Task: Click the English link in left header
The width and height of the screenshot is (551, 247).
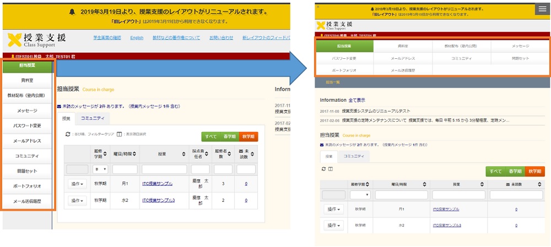Action: [137, 37]
